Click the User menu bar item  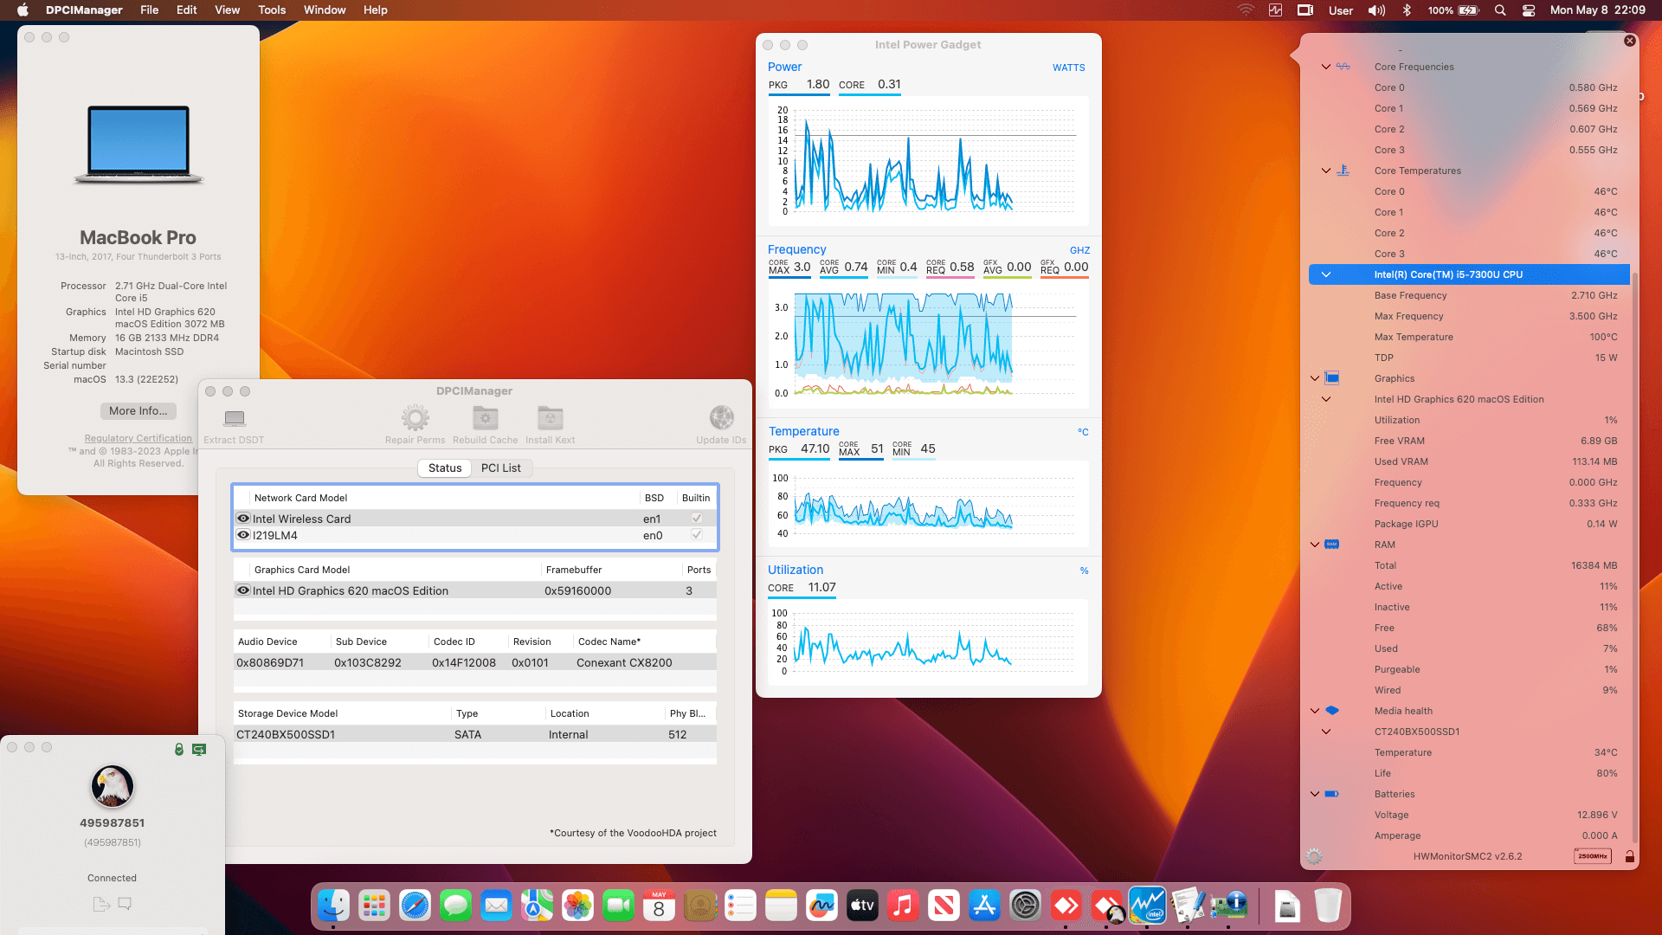(1341, 10)
